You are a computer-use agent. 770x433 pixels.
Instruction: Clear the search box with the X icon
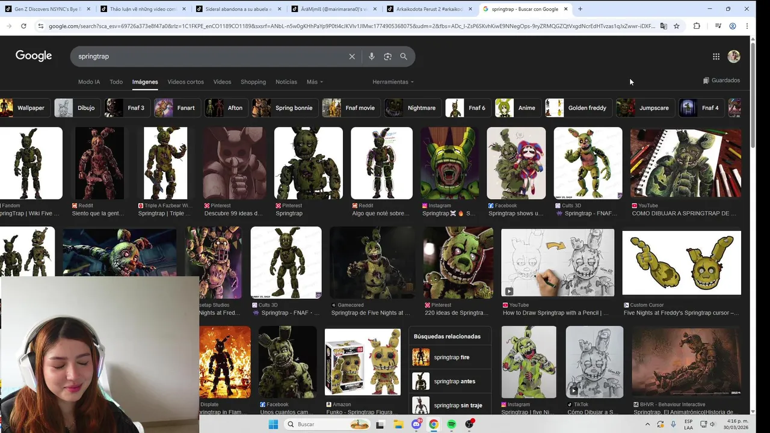pyautogui.click(x=352, y=57)
